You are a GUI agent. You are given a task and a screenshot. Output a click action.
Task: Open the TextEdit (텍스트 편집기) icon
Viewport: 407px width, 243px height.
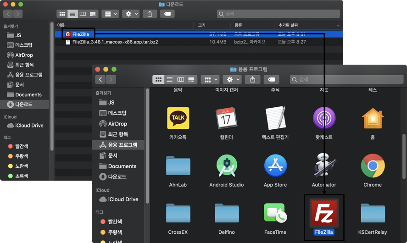point(275,118)
